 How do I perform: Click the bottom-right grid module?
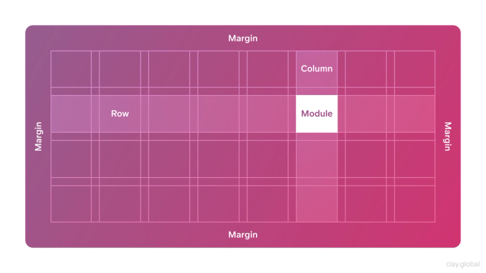click(x=415, y=204)
